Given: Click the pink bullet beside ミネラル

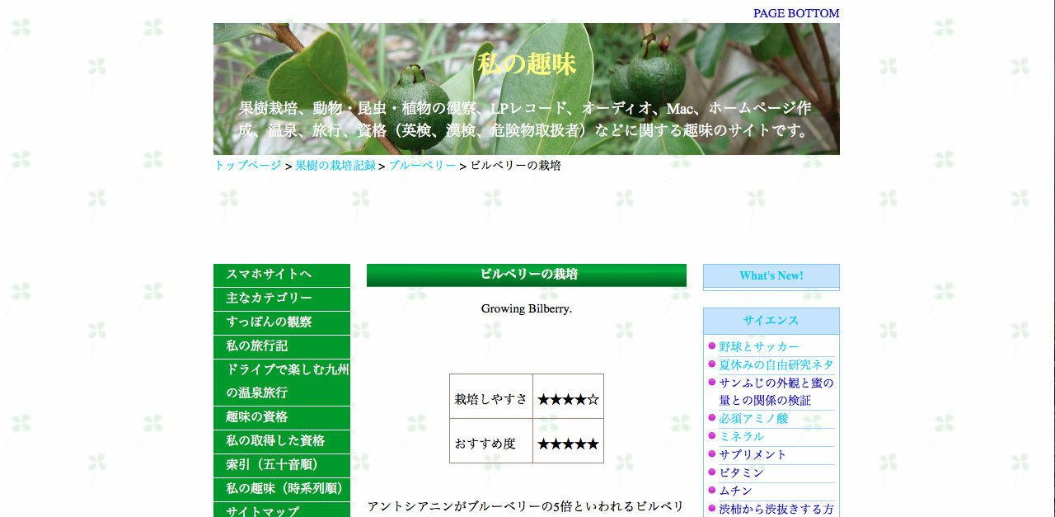Looking at the screenshot, I should point(712,435).
